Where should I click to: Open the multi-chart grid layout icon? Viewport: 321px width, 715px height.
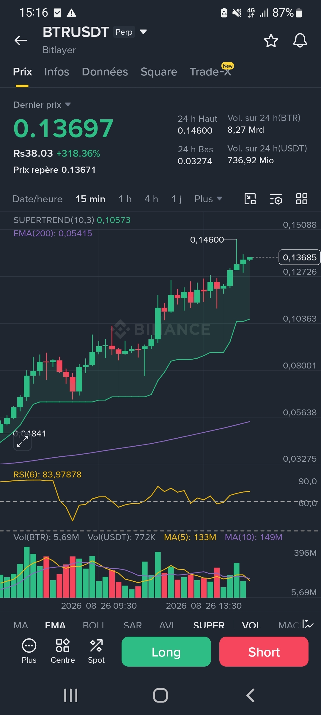pyautogui.click(x=302, y=199)
